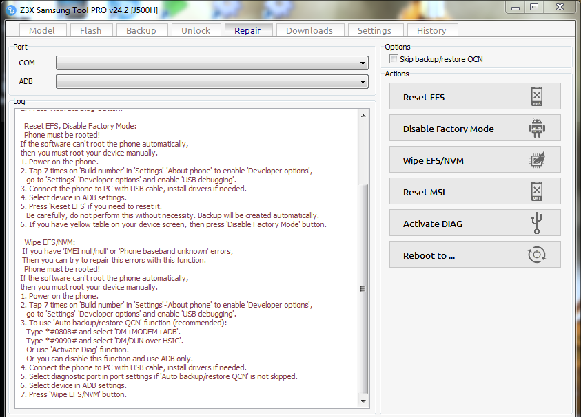Open the Reboot to... options
This screenshot has width=581, height=417.
(475, 255)
